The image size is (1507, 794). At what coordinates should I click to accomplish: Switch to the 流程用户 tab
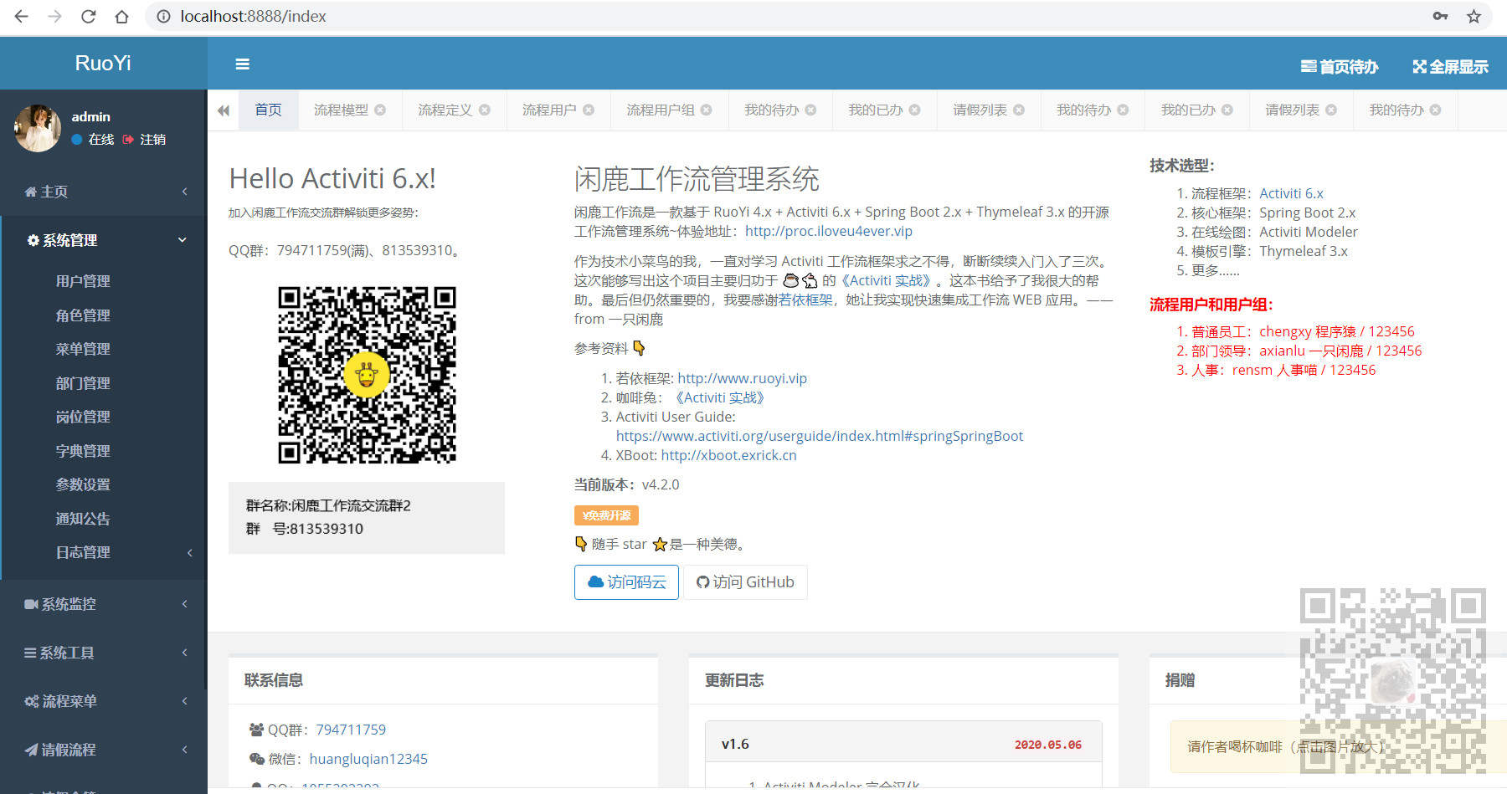pos(549,110)
